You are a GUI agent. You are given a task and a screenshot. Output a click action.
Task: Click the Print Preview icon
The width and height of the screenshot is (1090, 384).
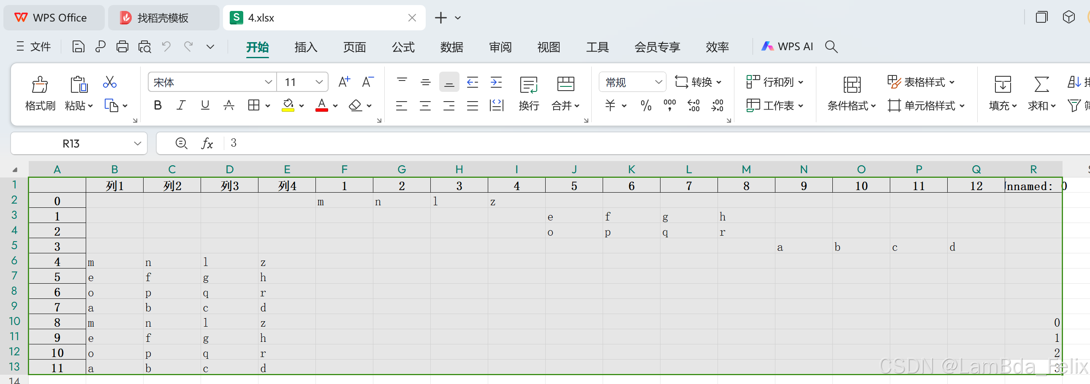click(x=145, y=46)
